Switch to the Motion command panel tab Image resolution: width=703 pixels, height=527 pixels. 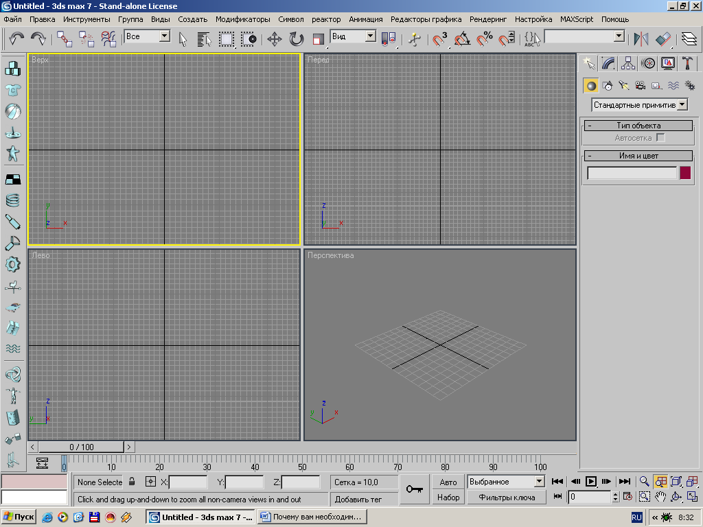point(648,63)
